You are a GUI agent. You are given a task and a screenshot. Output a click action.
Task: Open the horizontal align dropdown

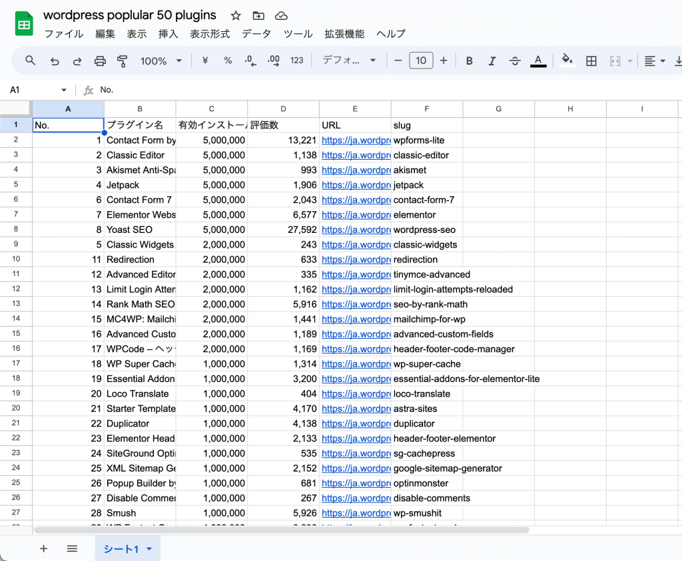point(655,61)
